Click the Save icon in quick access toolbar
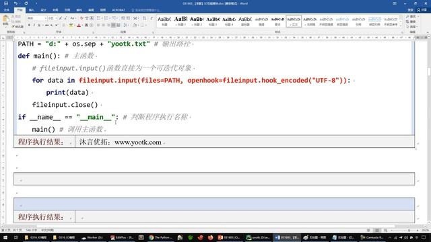The width and height of the screenshot is (431, 242). coord(6,3)
